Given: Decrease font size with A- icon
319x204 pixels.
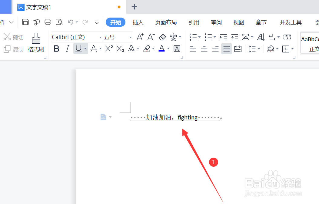Looking at the screenshot, I should tap(151, 37).
